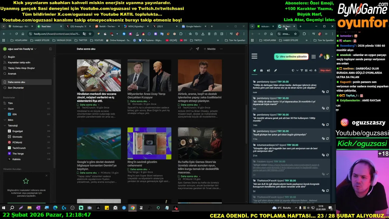The width and height of the screenshot is (389, 219).
Task: Open the Epic Games Store article thumbnail
Action: [200, 143]
